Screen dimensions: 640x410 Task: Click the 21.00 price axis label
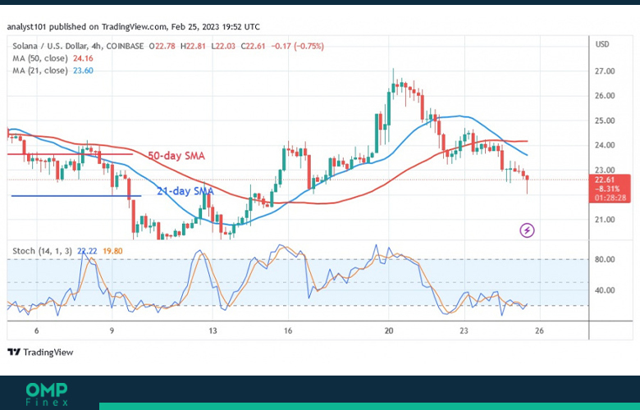605,220
